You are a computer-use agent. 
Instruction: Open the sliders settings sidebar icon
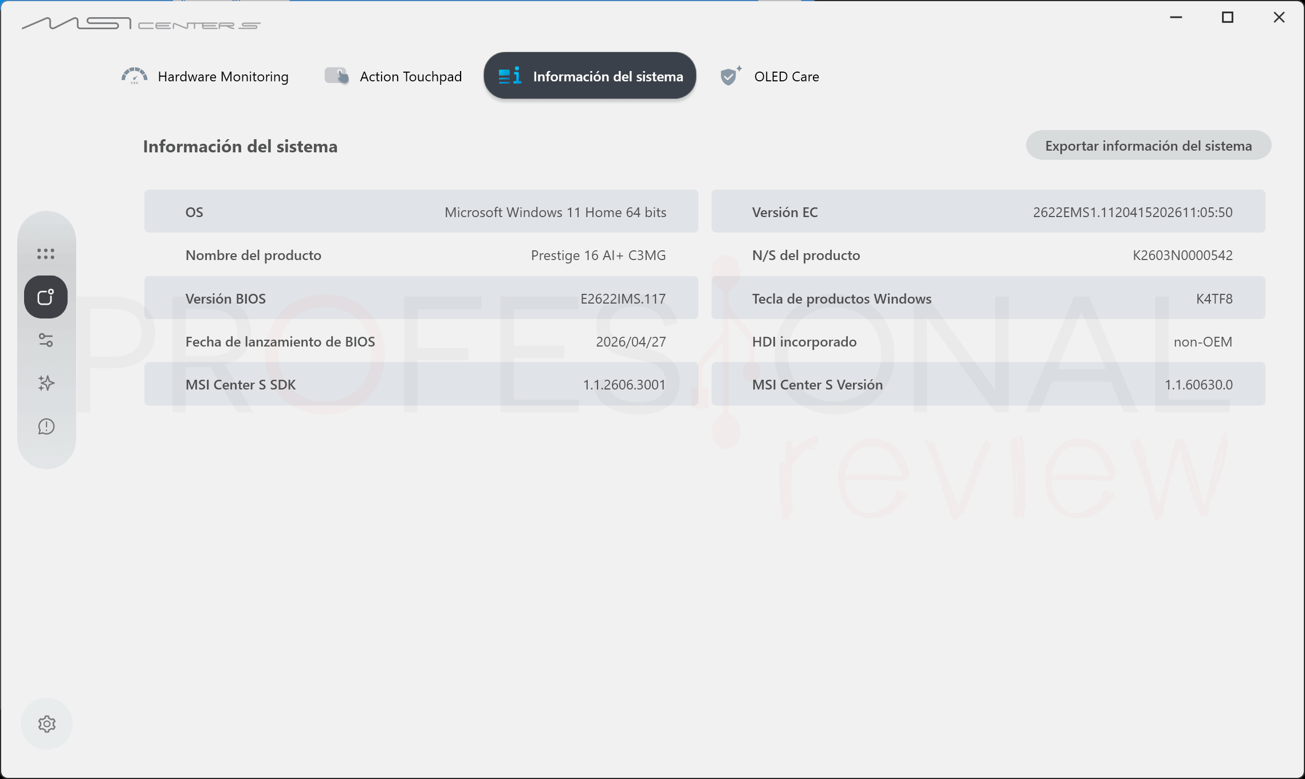[46, 340]
